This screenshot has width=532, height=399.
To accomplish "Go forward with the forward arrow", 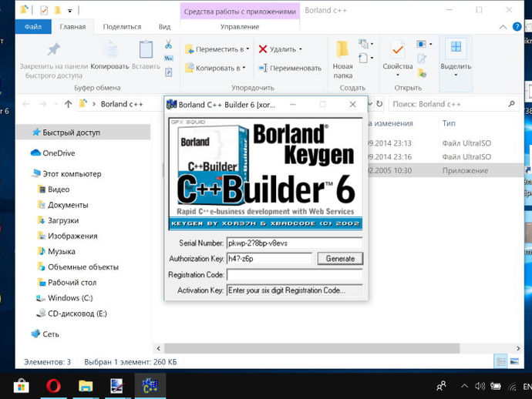I will [42, 104].
